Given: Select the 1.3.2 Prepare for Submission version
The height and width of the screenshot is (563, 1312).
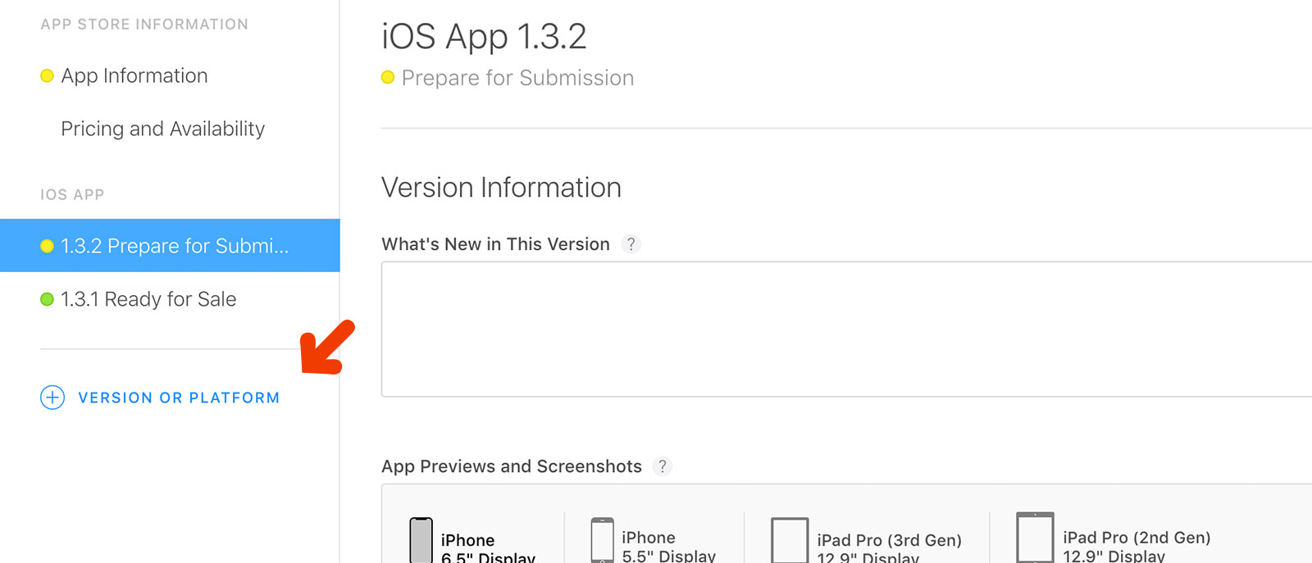Looking at the screenshot, I should 173,246.
